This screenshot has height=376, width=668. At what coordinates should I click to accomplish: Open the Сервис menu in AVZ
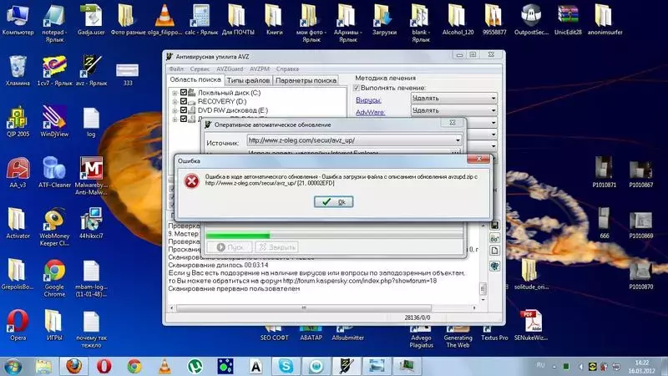pyautogui.click(x=200, y=69)
